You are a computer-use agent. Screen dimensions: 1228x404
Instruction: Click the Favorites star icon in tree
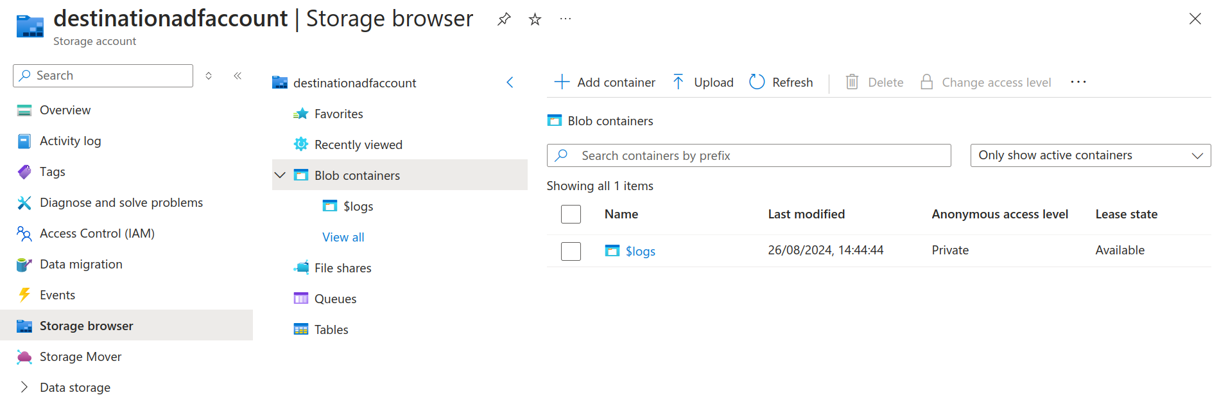(301, 114)
